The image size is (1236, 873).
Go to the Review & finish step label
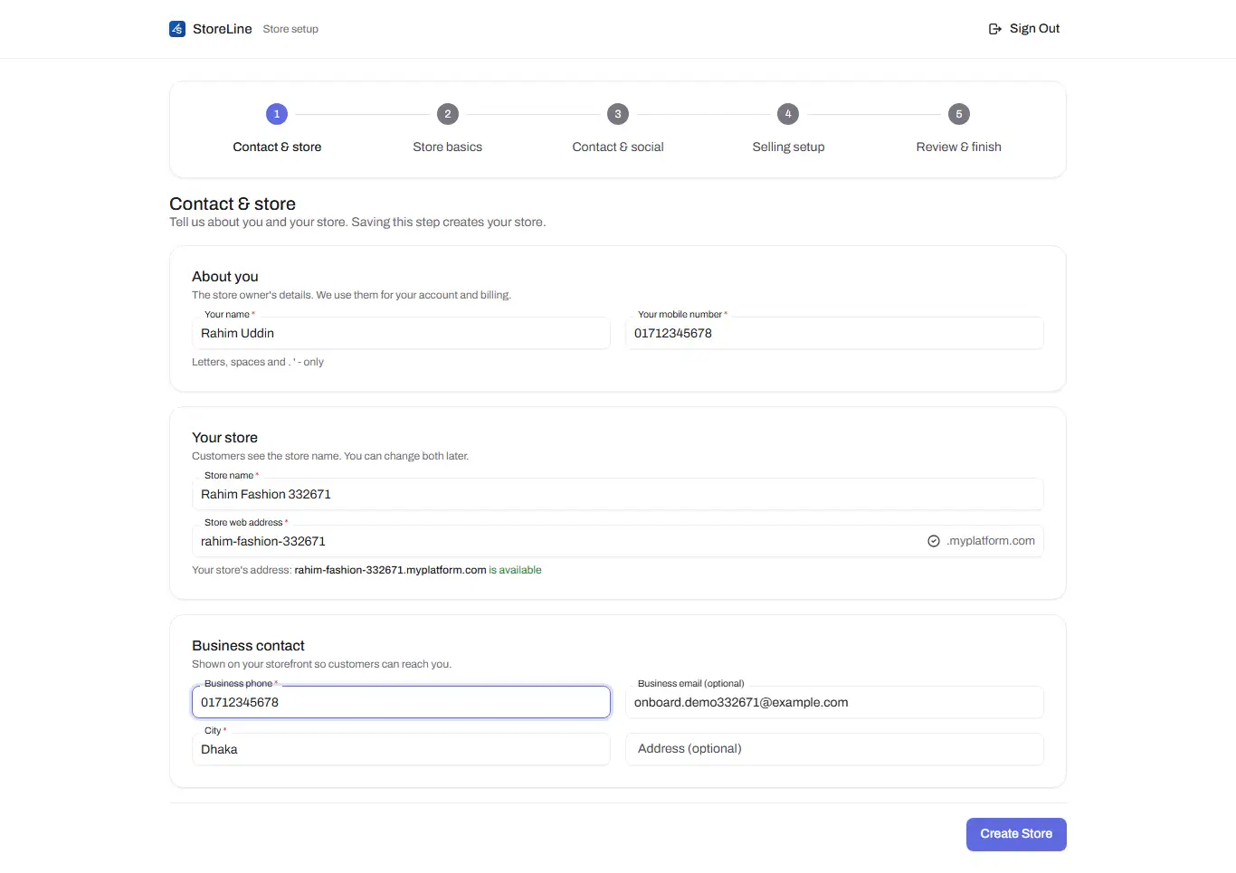pyautogui.click(x=959, y=147)
